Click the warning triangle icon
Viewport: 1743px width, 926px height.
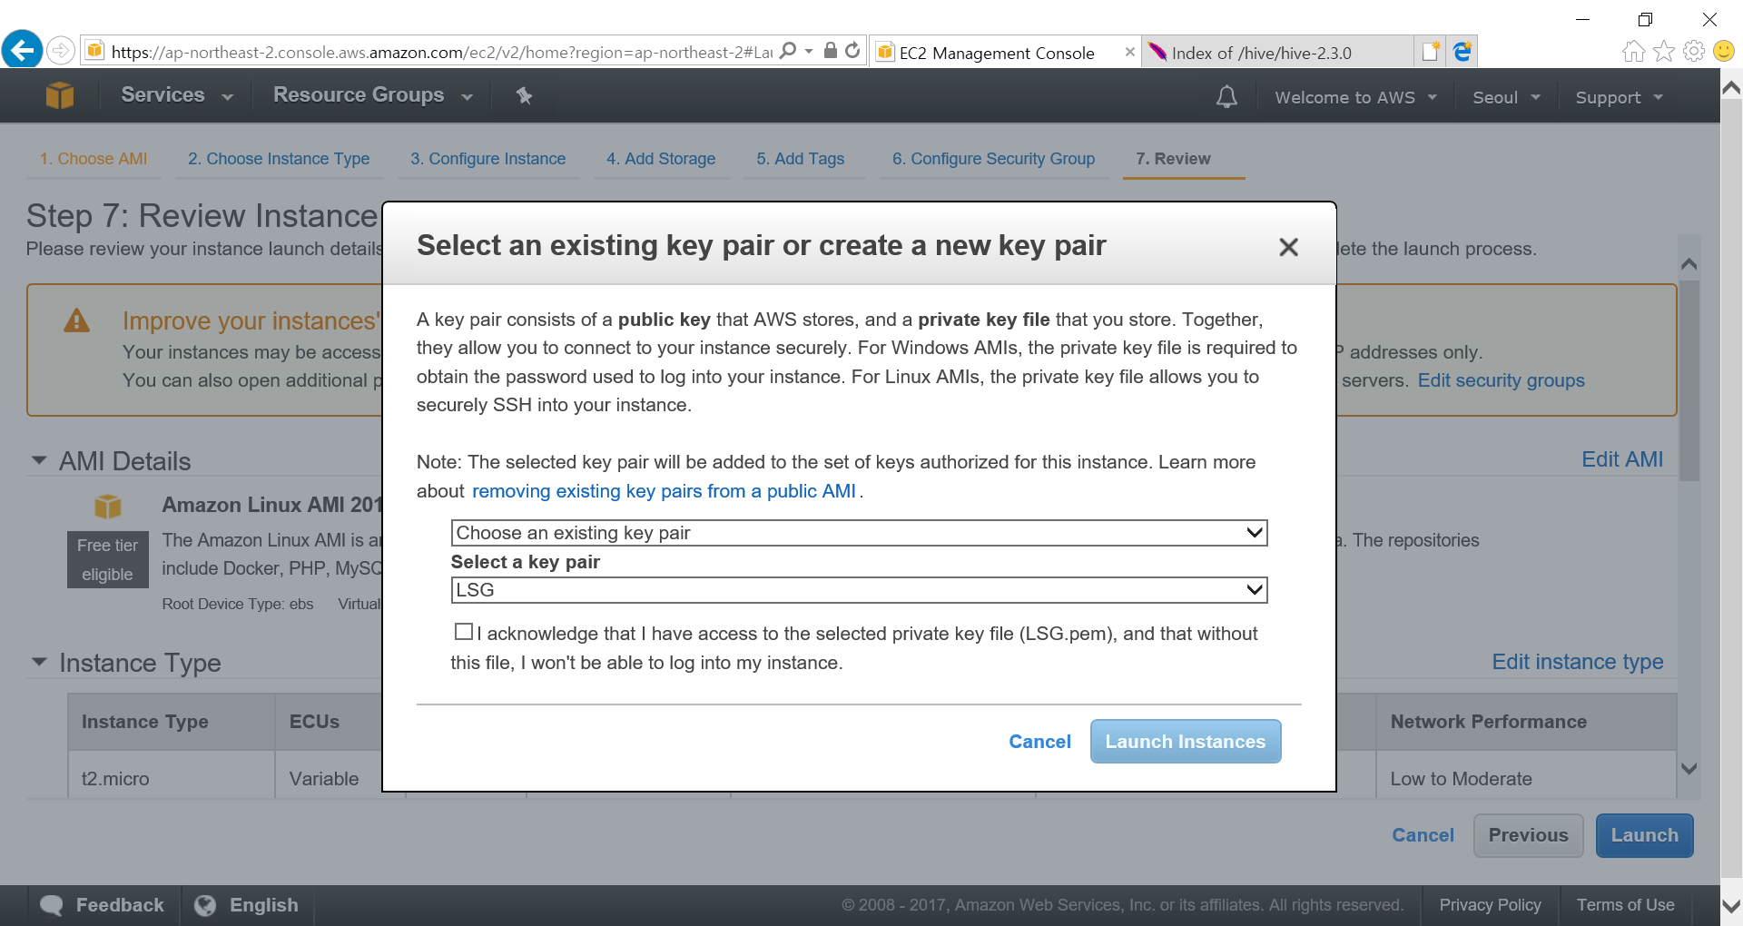point(77,321)
